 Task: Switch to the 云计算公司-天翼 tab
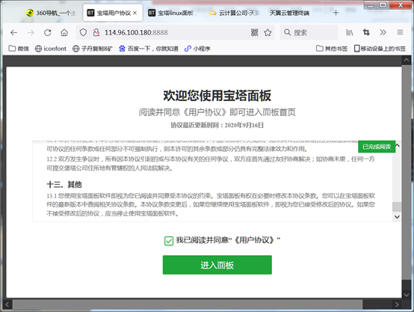pos(235,13)
